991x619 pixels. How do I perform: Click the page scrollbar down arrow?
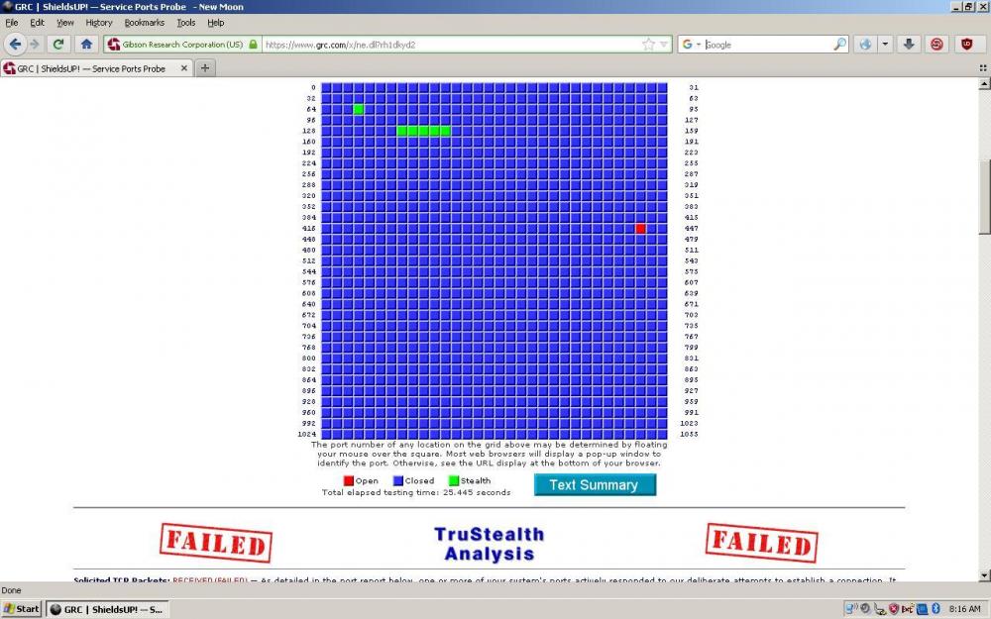(984, 575)
